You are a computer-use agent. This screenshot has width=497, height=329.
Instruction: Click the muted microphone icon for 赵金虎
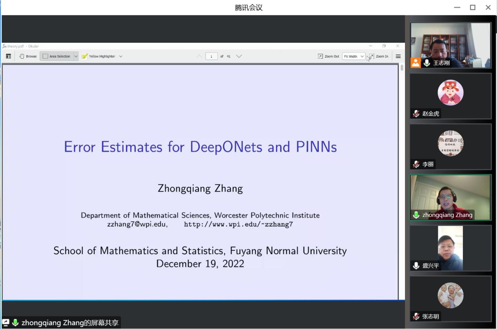[x=416, y=114]
